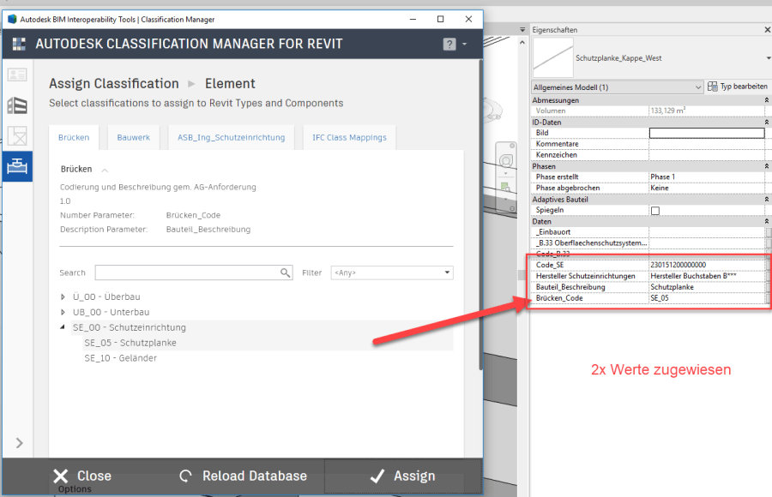This screenshot has height=497, width=772.
Task: Expand the UB_00 - Unterbau node
Action: coord(63,312)
